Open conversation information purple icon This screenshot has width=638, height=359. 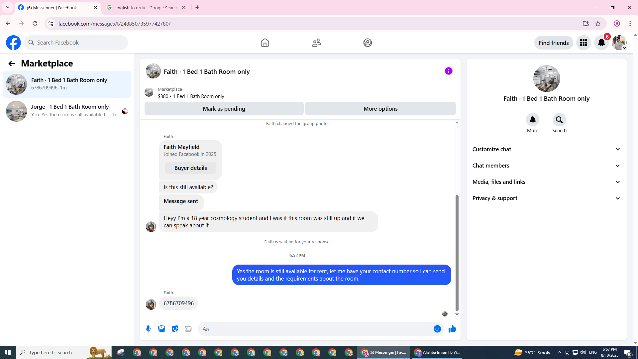[449, 71]
